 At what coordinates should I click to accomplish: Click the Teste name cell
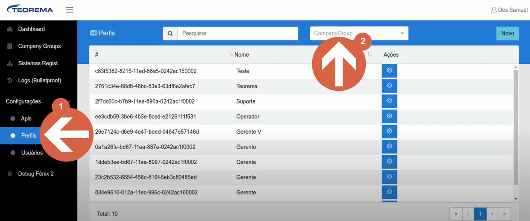point(243,71)
